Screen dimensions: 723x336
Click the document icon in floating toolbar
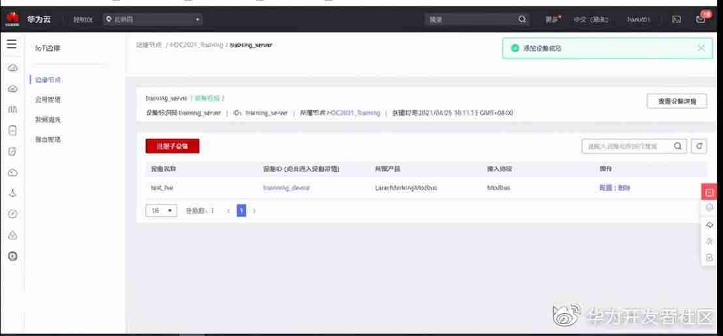710,258
